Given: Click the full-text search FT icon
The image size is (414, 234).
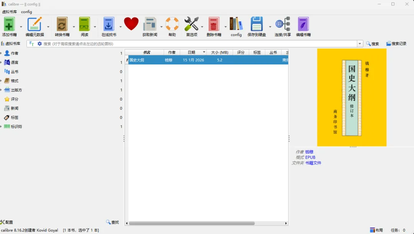Looking at the screenshot, I should click(x=32, y=44).
